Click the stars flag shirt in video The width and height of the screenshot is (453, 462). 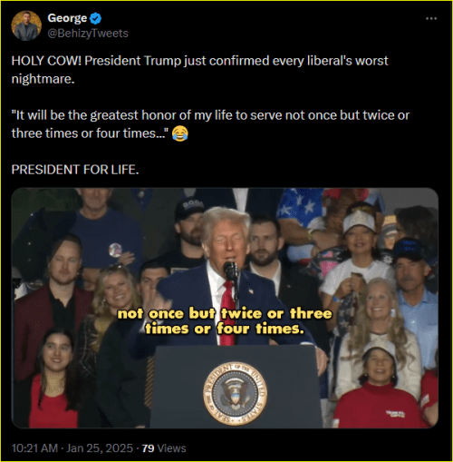tap(299, 209)
